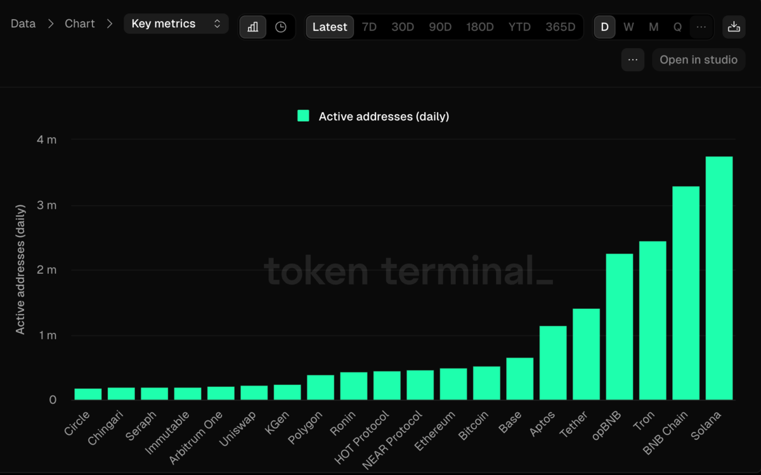Viewport: 761px width, 475px height.
Task: Set granularity to daily (D)
Action: pyautogui.click(x=604, y=27)
